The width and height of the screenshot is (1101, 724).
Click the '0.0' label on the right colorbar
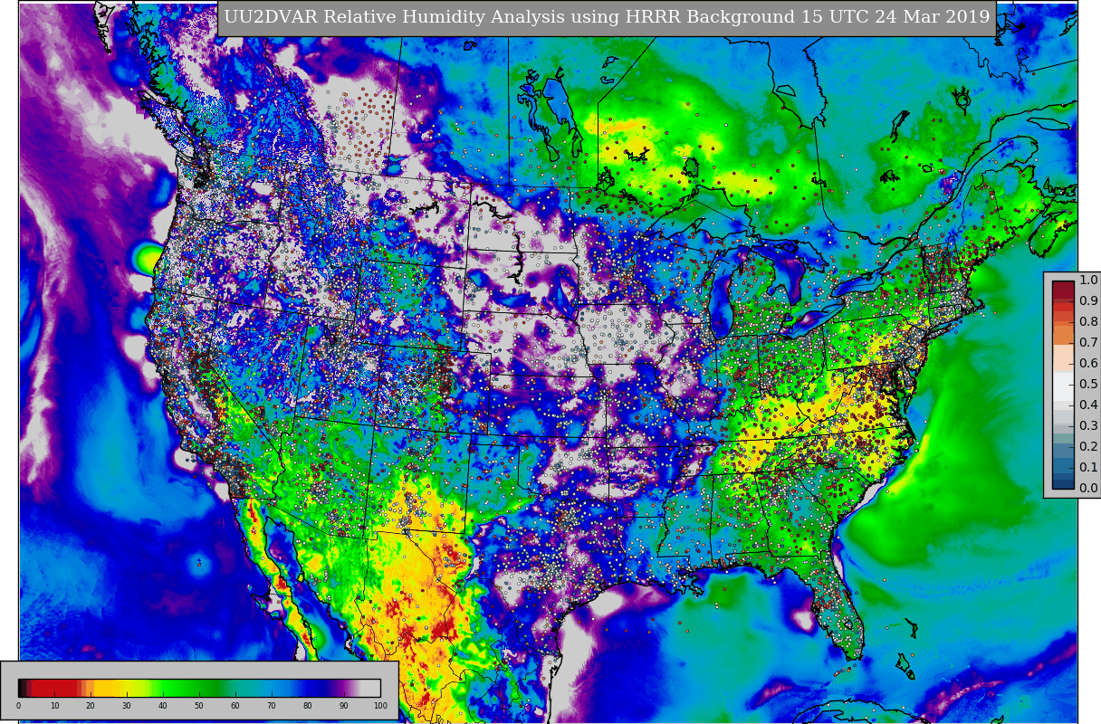tap(1088, 489)
